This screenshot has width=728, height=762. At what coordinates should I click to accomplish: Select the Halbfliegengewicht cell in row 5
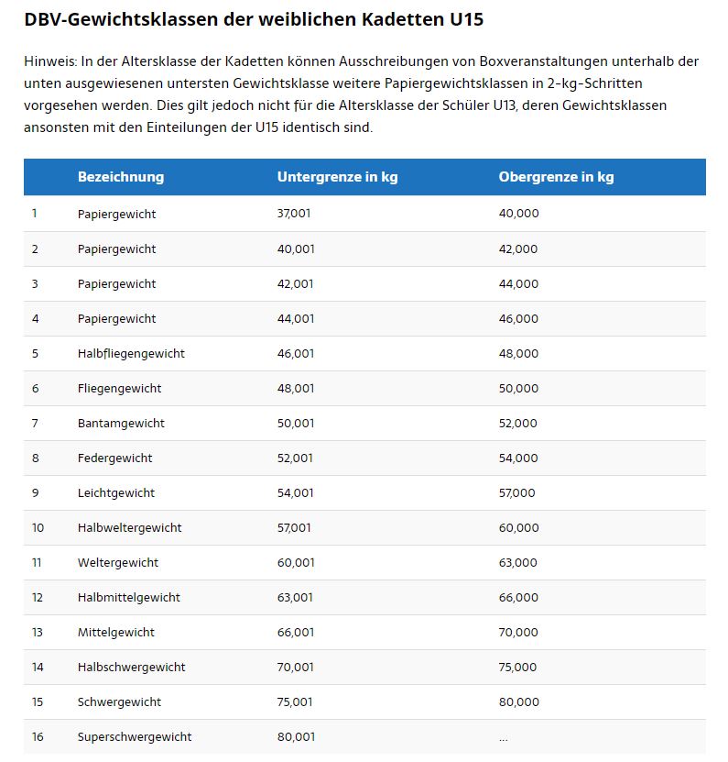pos(131,354)
